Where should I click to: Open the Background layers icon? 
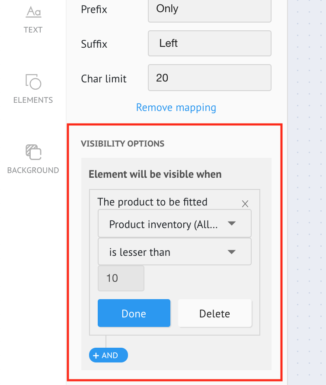pos(33,152)
